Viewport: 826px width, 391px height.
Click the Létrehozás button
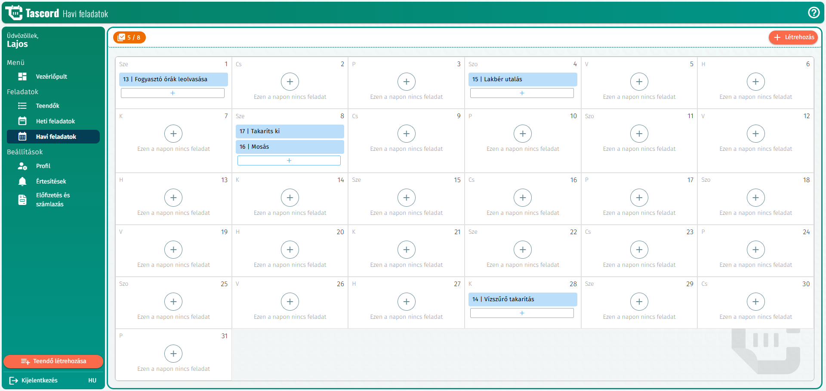pos(794,37)
